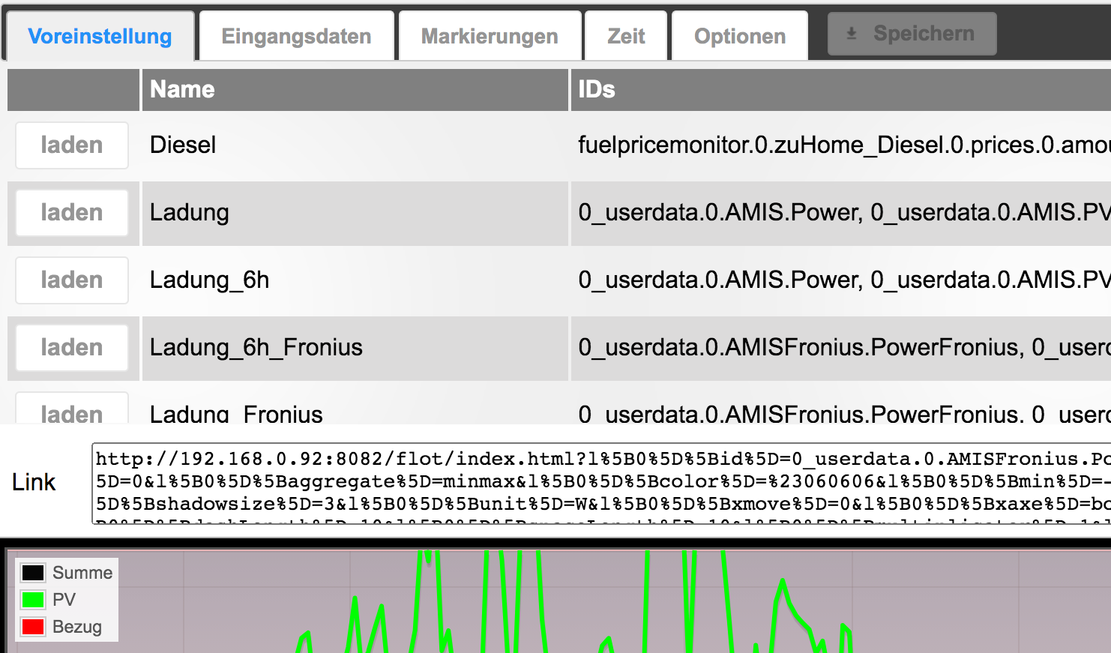Click the Summe legend label
The image size is (1111, 653).
[82, 573]
